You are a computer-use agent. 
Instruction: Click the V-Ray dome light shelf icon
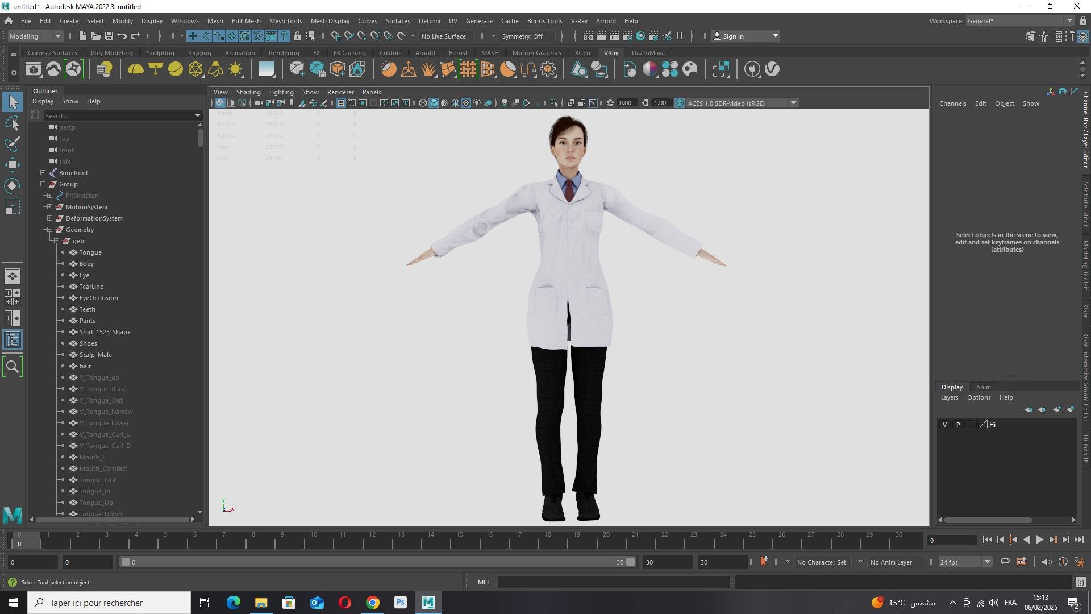[135, 69]
